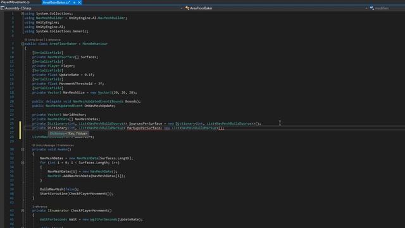
Task: Close the AreaFloorBaker.cs tab
Action: [79, 3]
